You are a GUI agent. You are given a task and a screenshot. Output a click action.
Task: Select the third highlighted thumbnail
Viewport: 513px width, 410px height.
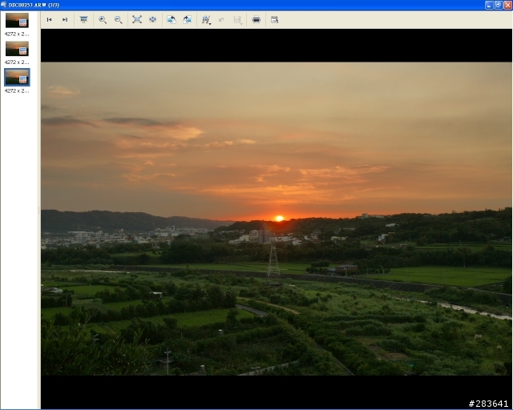pyautogui.click(x=17, y=77)
